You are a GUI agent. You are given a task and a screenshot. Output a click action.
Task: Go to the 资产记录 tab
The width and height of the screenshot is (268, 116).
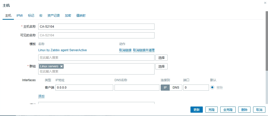tap(54, 16)
